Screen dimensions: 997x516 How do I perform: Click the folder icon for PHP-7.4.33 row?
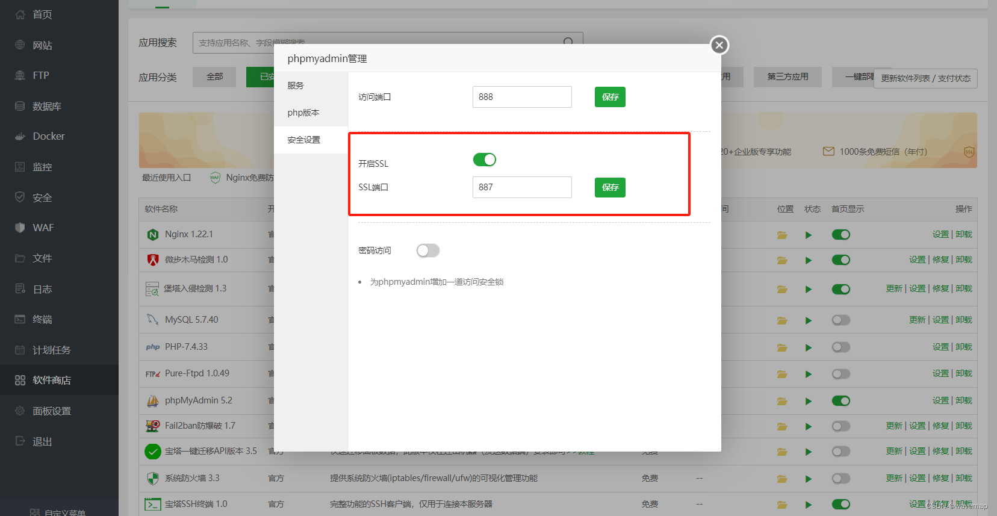[x=782, y=347]
